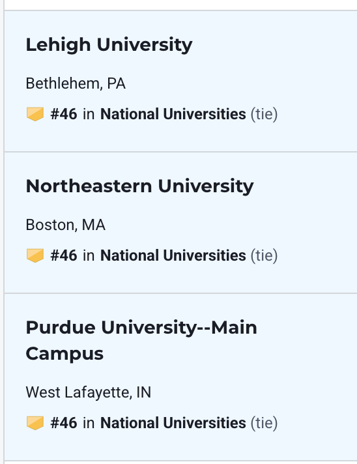357x464 pixels.
Task: Click the #46 rank text for Northeastern
Action: coord(64,255)
